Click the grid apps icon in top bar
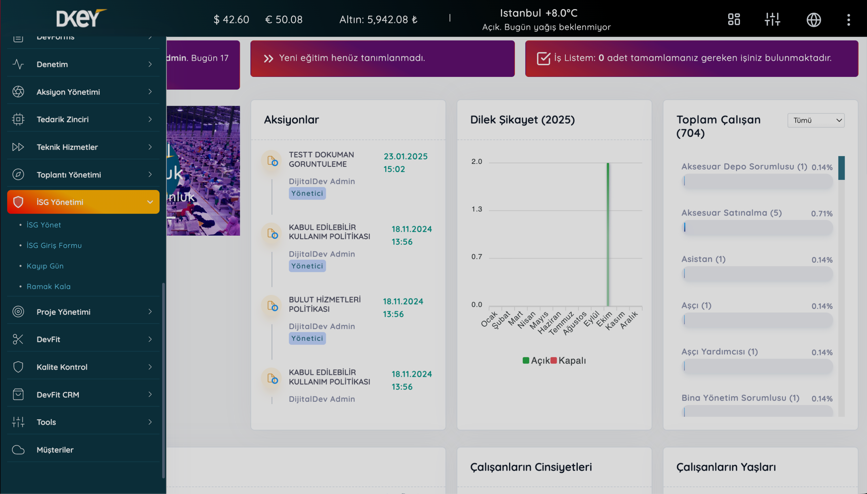Viewport: 867px width, 494px height. [734, 19]
